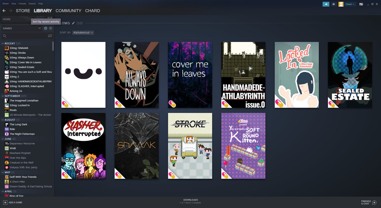Collapse the APRIL section
381x208 pixels.
point(3,191)
